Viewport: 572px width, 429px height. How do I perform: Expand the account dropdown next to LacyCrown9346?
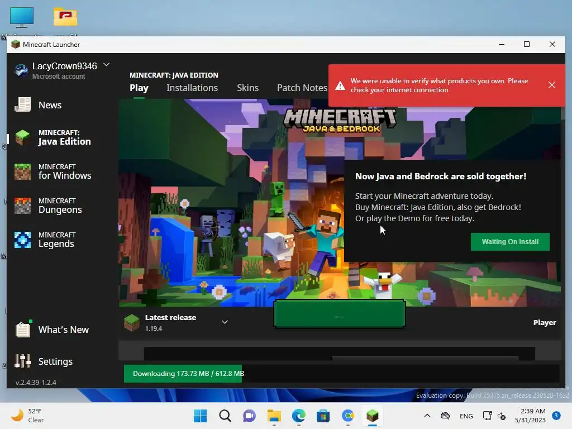tap(106, 65)
